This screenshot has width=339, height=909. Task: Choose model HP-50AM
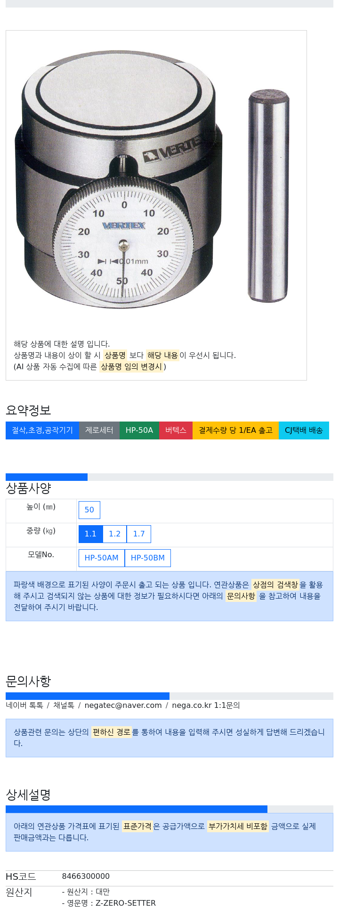102,558
